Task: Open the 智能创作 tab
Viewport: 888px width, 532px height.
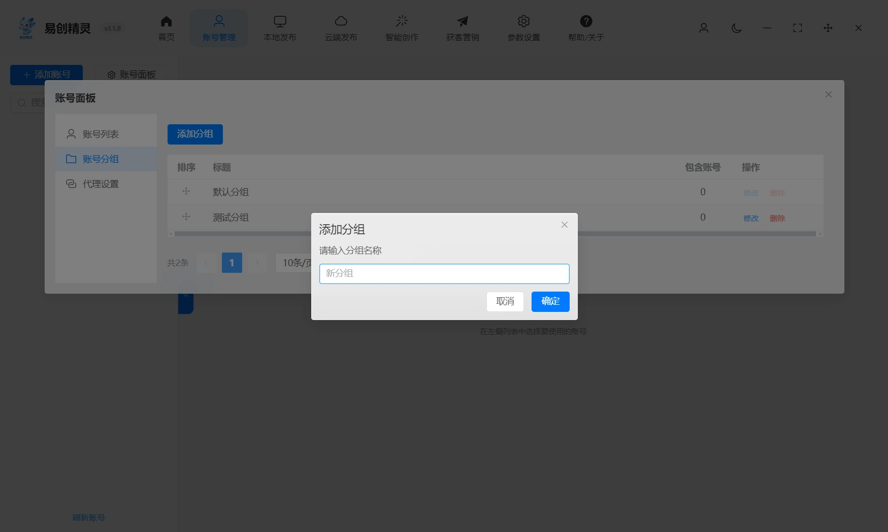Action: tap(402, 28)
